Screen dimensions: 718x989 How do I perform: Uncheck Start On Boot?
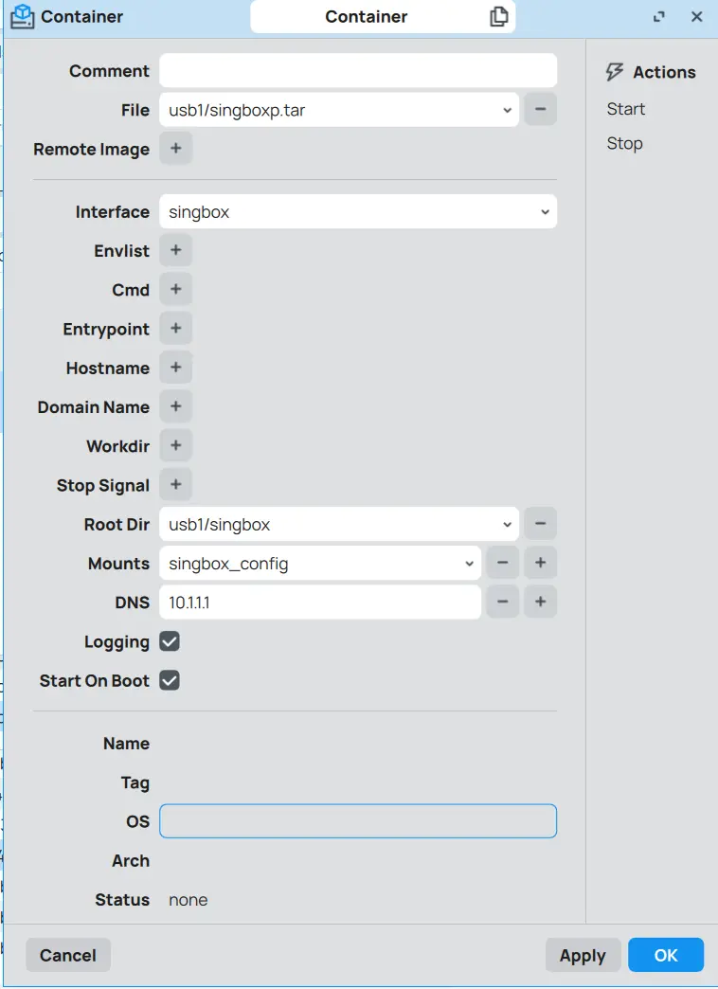(x=170, y=680)
